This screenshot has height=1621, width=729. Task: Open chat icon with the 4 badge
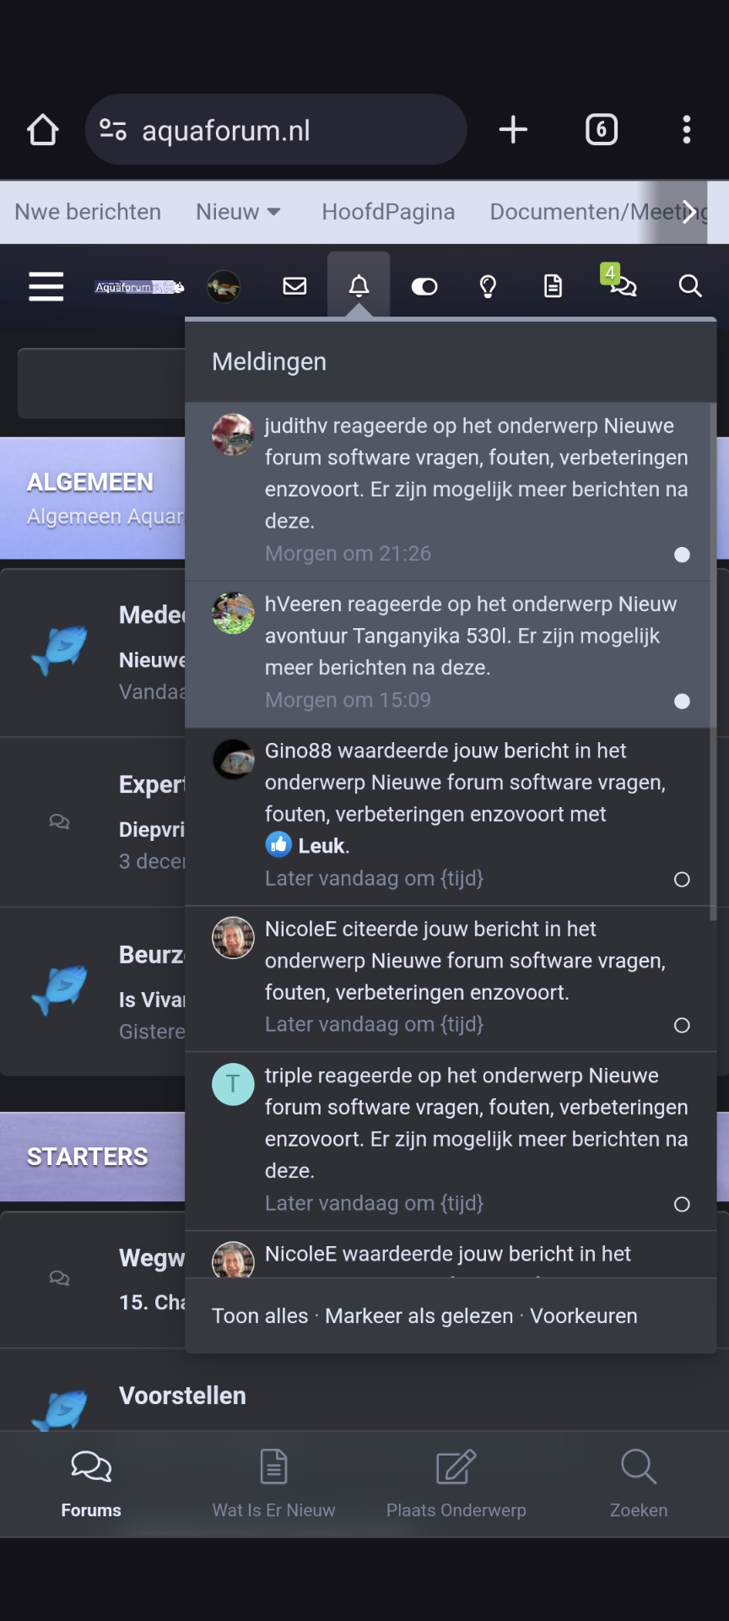coord(621,285)
